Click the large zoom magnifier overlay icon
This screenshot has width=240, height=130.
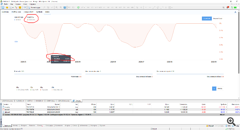[x=231, y=122]
